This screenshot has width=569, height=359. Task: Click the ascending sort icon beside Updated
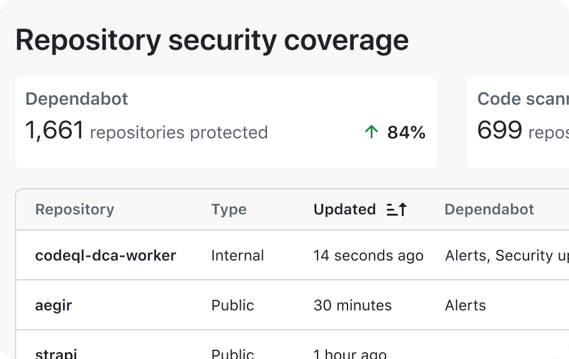point(397,209)
